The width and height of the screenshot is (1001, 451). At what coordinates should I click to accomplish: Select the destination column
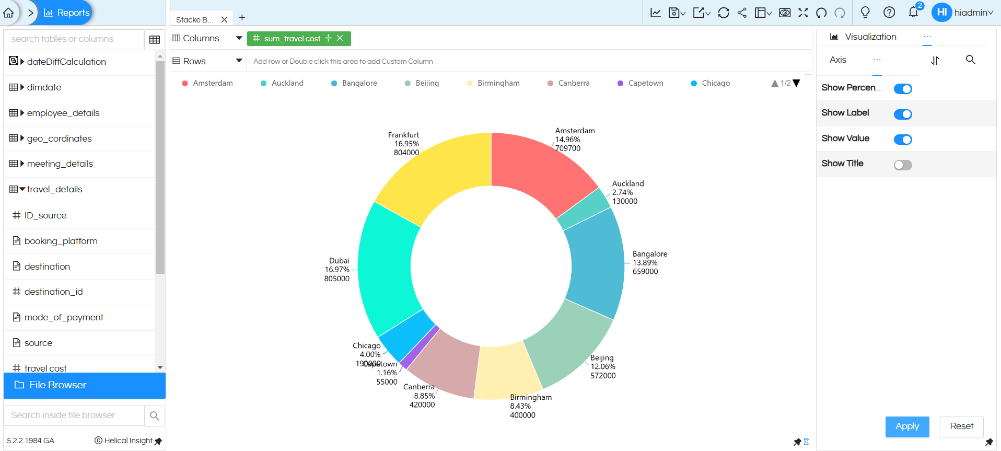point(47,267)
